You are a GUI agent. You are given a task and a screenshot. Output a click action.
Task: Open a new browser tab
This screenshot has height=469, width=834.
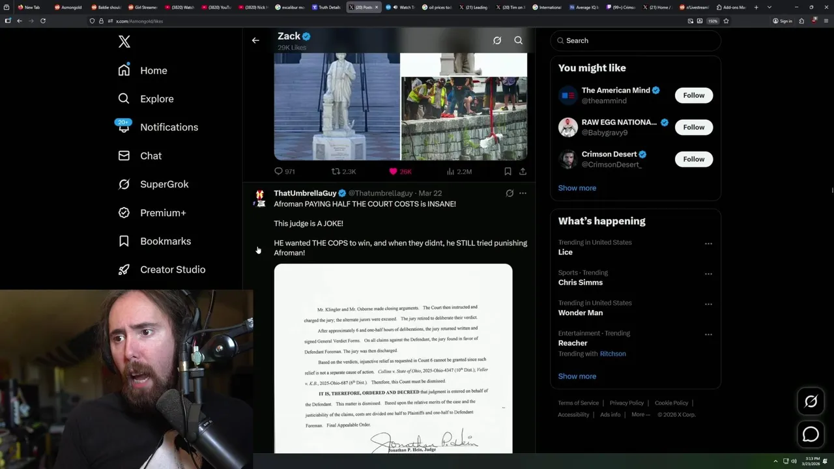click(x=756, y=7)
